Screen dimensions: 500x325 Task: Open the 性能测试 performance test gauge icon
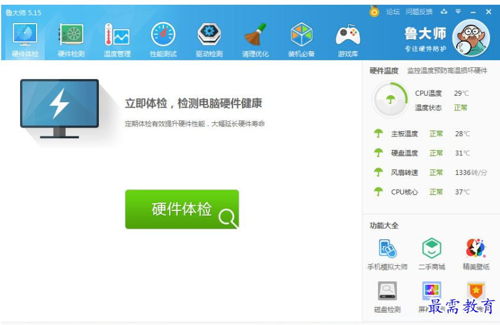tap(163, 40)
